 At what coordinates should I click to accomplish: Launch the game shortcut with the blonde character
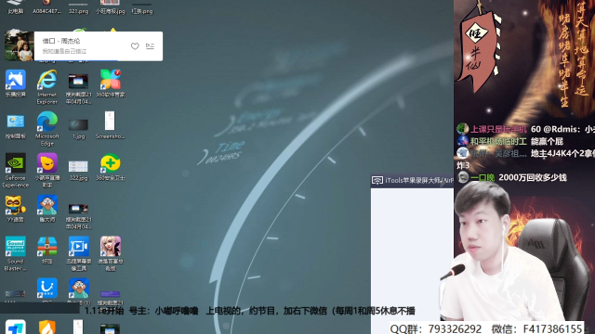tap(111, 253)
